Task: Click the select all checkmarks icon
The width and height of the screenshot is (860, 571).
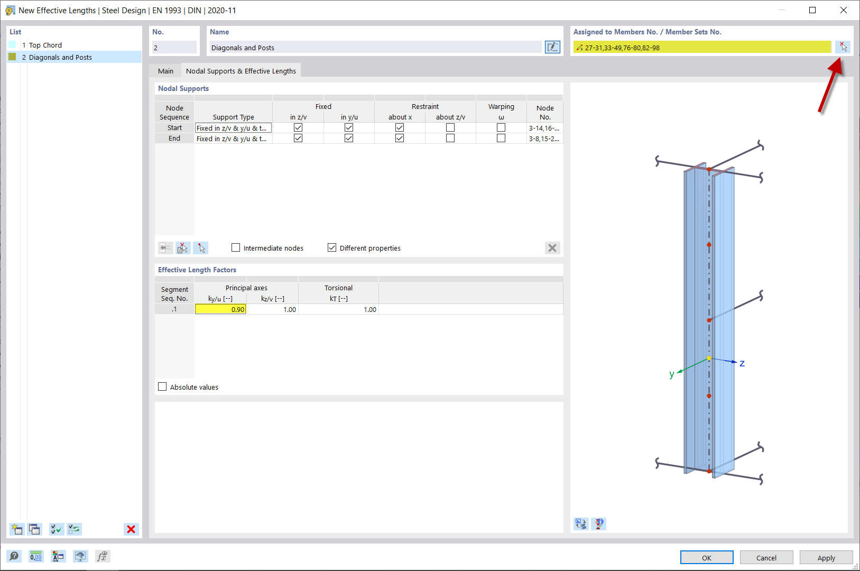Action: (56, 529)
